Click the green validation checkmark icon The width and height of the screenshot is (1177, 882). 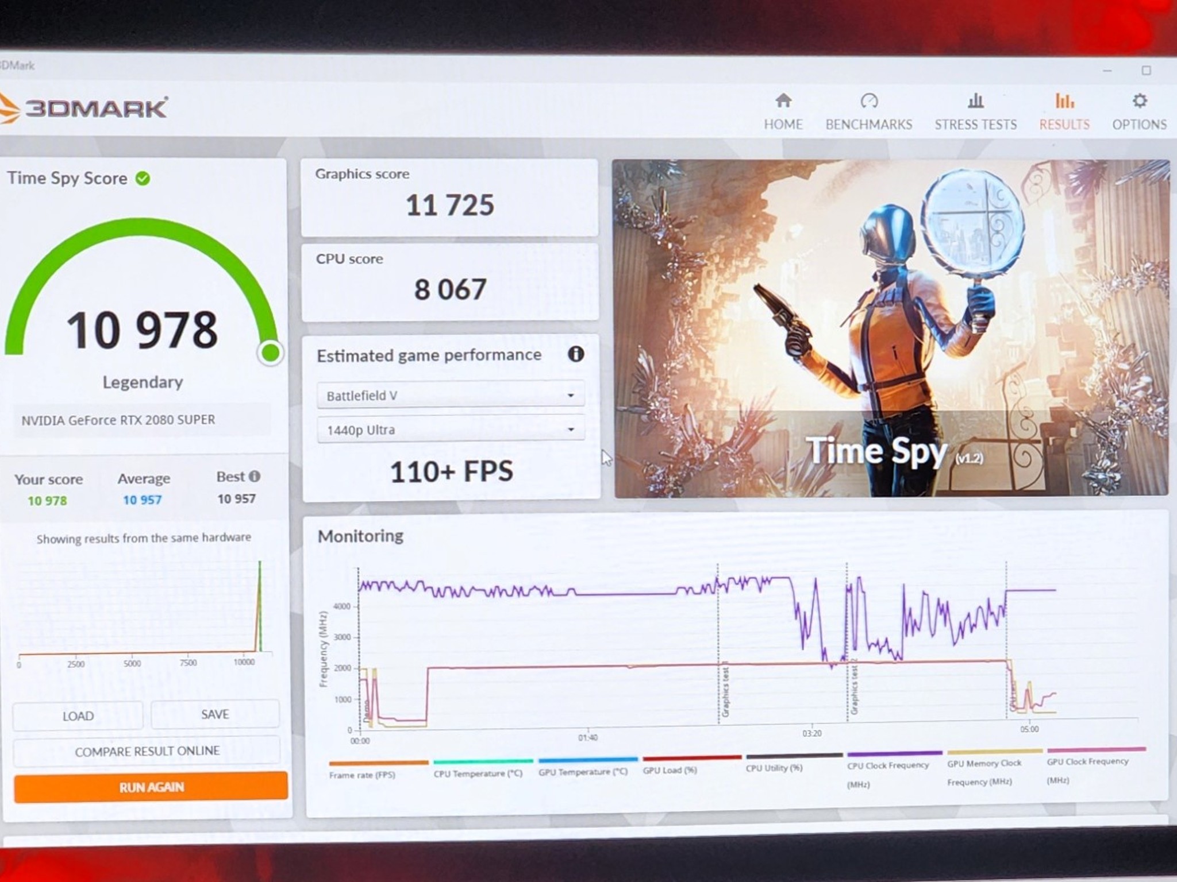pyautogui.click(x=143, y=179)
